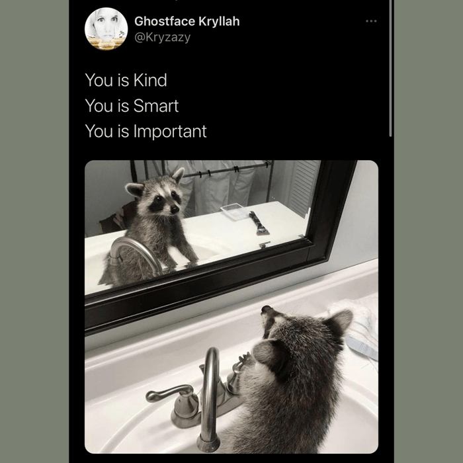Click the @Kryzazy handle
Viewport: 463px width, 463px height.
pyautogui.click(x=162, y=37)
